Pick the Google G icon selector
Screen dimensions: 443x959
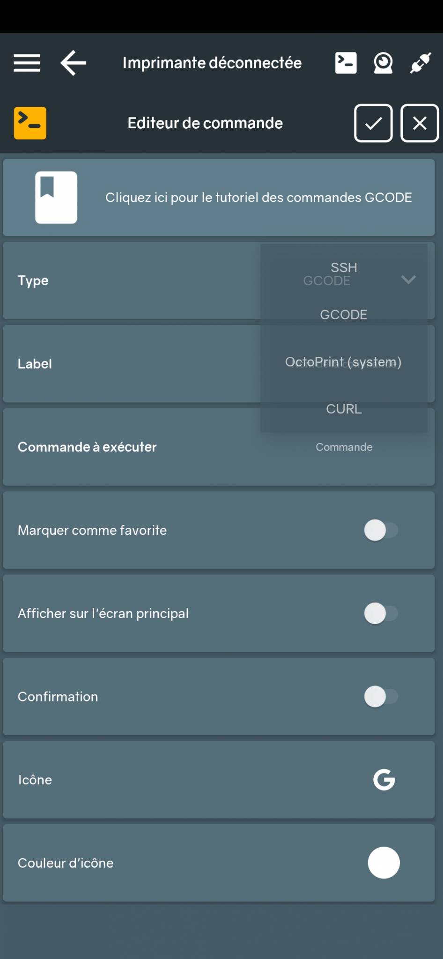coord(384,780)
